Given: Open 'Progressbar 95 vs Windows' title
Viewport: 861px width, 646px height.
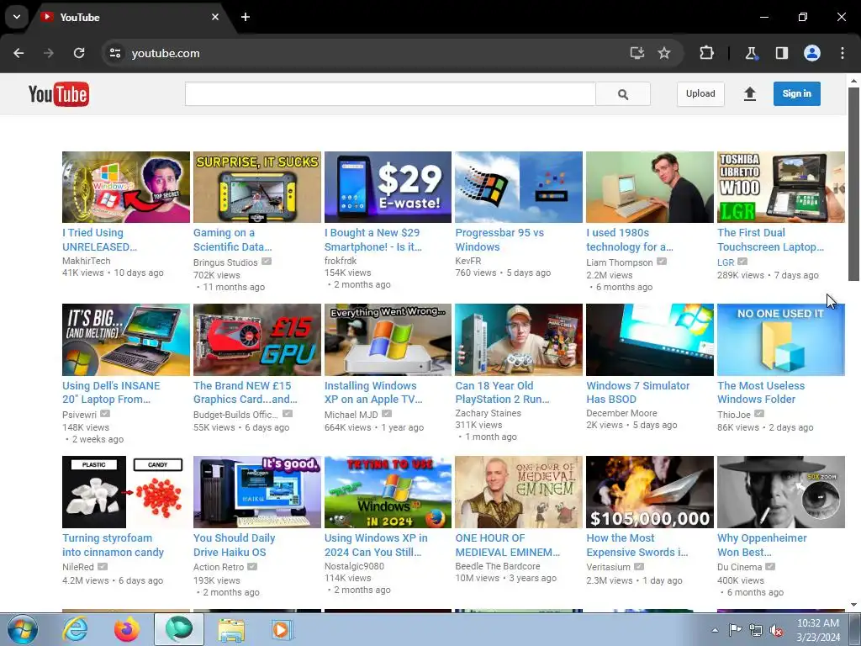Looking at the screenshot, I should coord(499,240).
